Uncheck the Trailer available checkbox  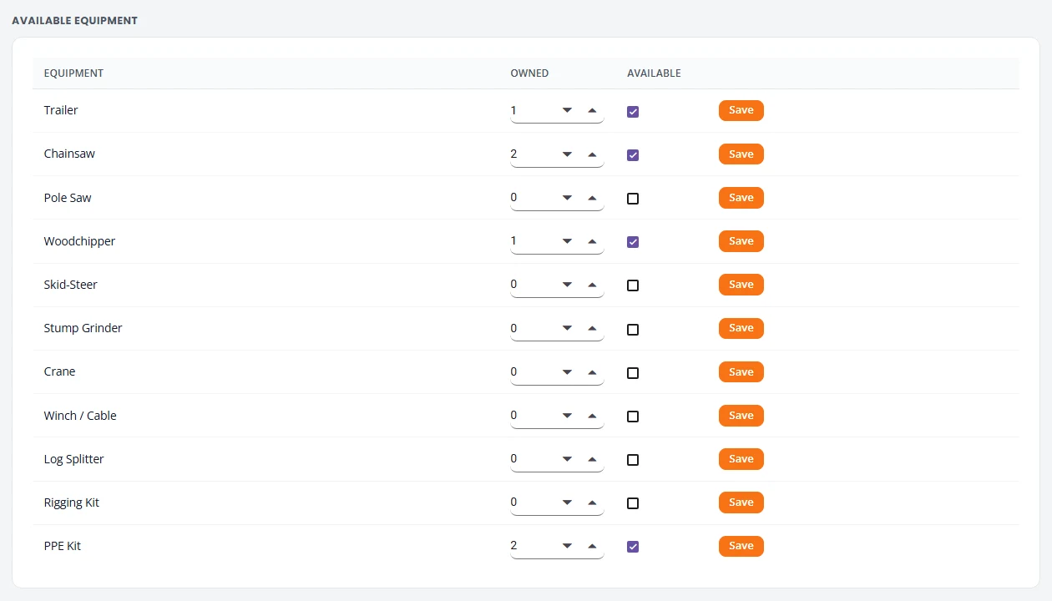pyautogui.click(x=633, y=112)
